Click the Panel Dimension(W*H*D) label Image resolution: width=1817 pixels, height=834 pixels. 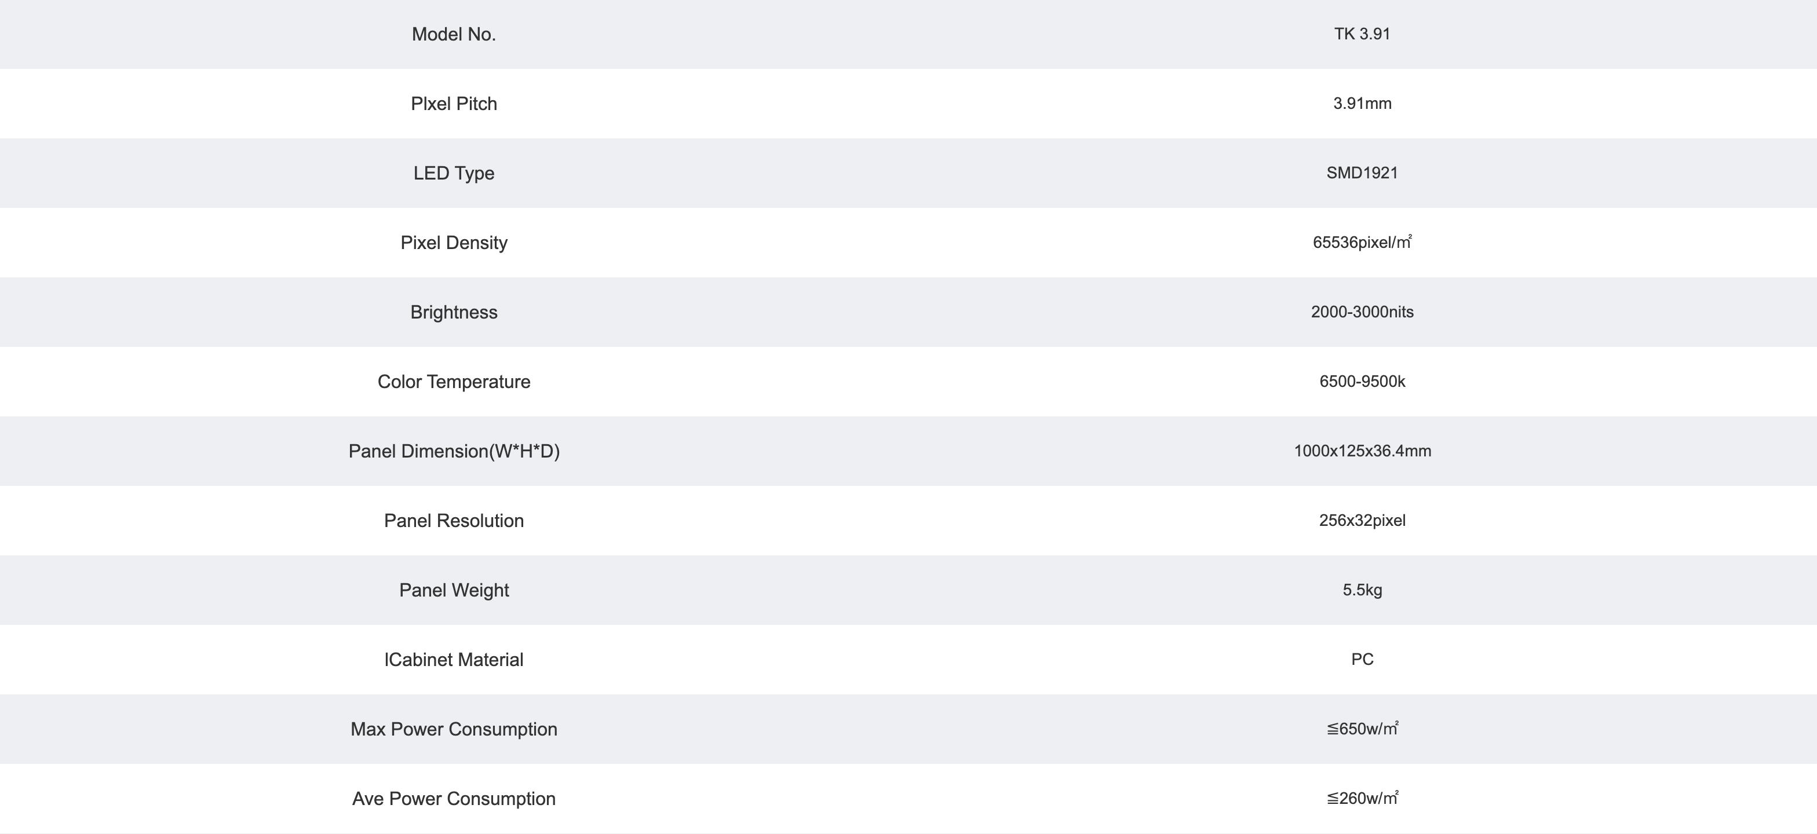[454, 451]
